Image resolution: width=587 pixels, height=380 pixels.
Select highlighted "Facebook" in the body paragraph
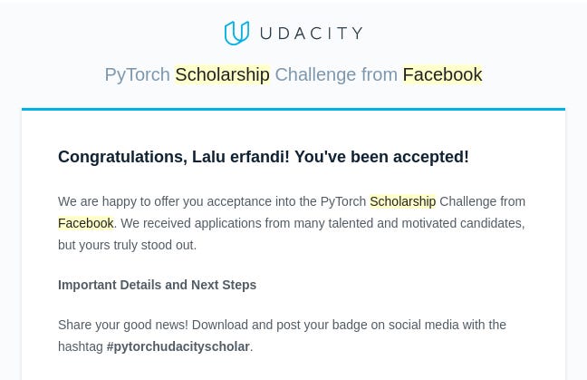(86, 223)
